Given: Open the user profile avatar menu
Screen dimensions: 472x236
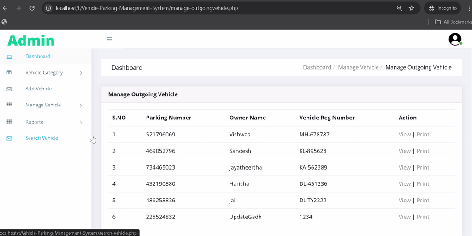Looking at the screenshot, I should (x=455, y=39).
